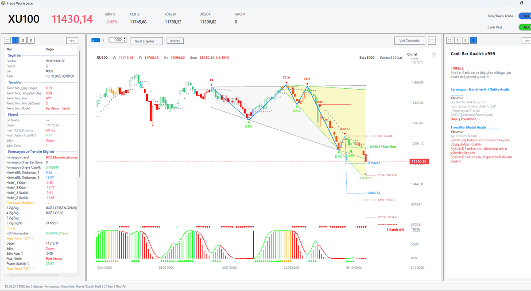Open the Orjinal price scale dropdown

point(434,54)
